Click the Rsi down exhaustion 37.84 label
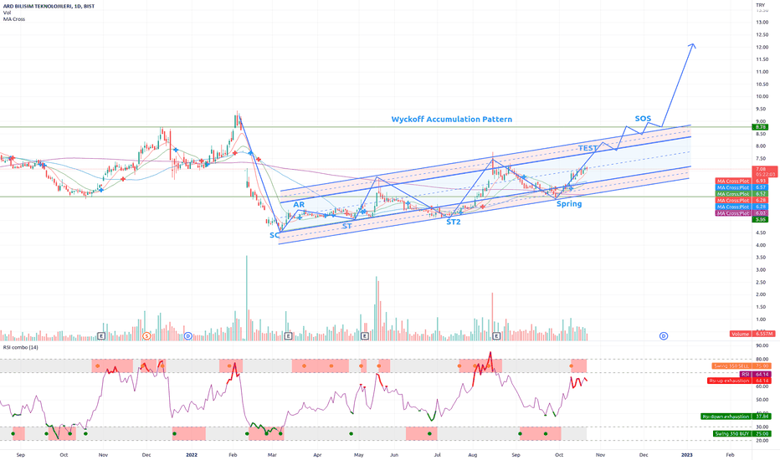Viewport: 780px width, 460px height. click(x=736, y=417)
